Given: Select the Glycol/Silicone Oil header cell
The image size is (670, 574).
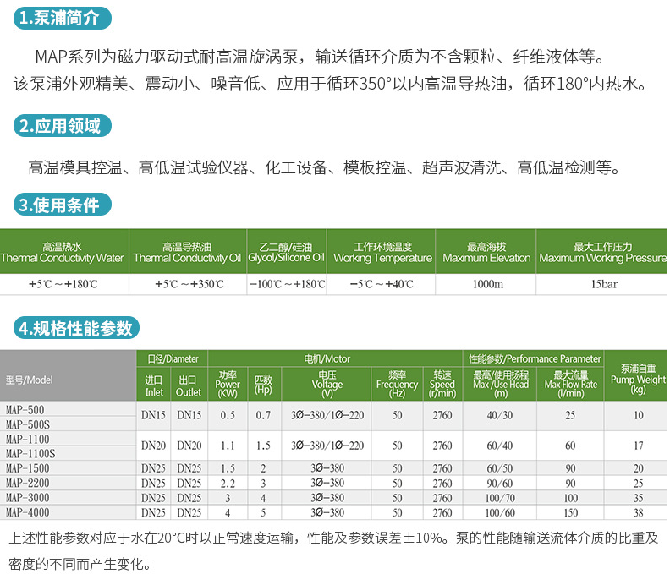Looking at the screenshot, I should point(286,252).
